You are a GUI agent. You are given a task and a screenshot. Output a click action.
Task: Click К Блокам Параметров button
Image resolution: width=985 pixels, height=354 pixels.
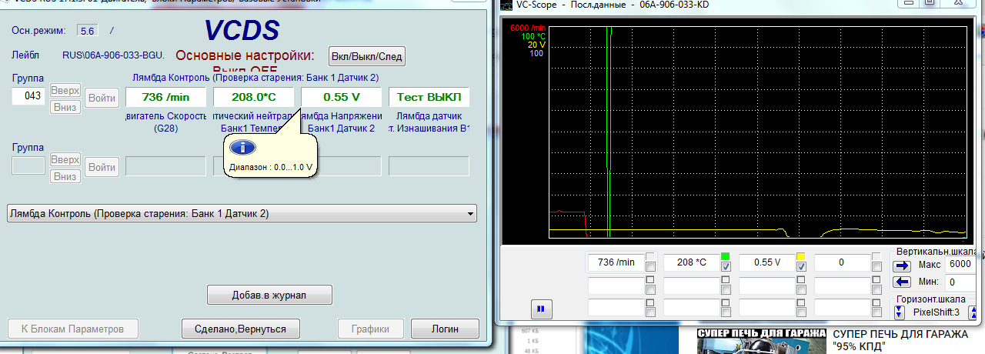point(72,329)
